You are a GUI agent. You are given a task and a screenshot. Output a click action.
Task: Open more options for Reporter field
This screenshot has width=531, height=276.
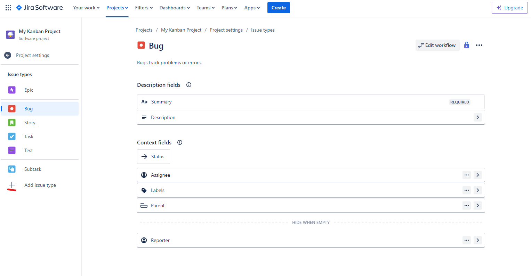coord(467,240)
